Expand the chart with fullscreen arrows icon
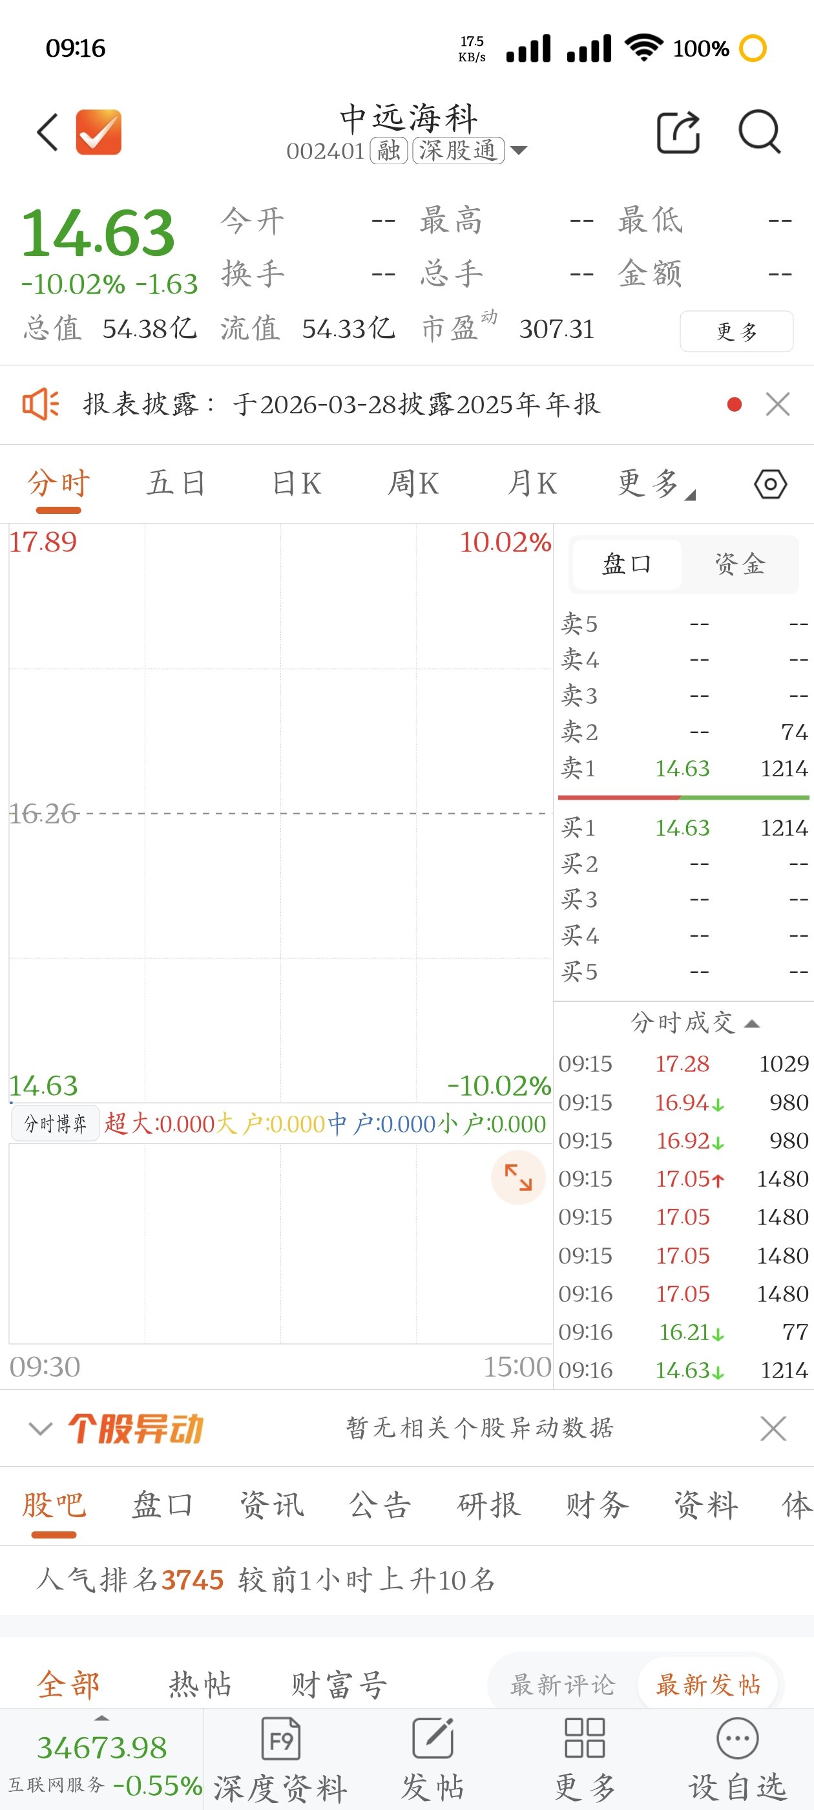814x1810 pixels. (518, 1177)
